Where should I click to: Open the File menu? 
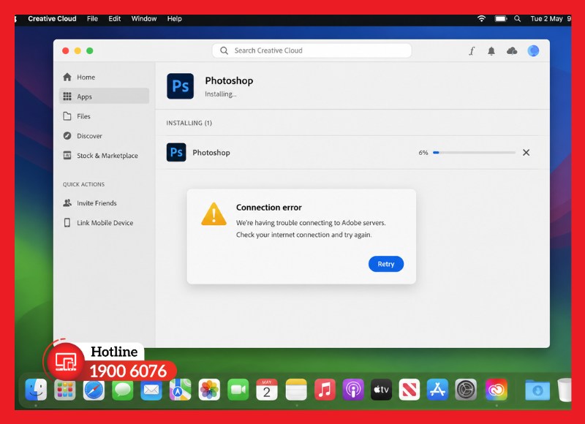pyautogui.click(x=92, y=19)
